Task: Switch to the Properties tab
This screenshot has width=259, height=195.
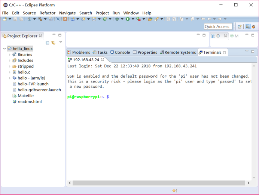Action: click(145, 52)
